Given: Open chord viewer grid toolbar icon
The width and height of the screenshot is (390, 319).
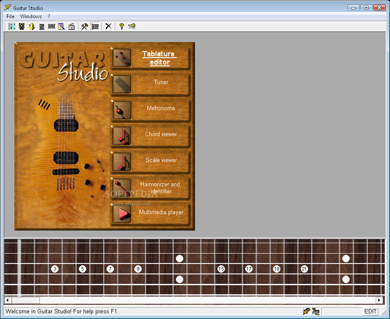Looking at the screenshot, I should tap(42, 26).
